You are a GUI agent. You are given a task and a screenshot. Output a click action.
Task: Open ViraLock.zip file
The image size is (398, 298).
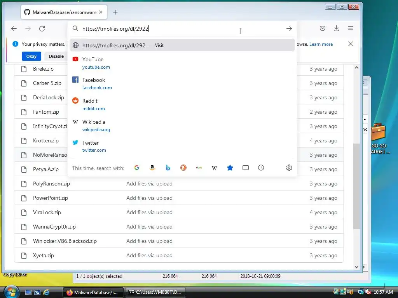pyautogui.click(x=47, y=212)
